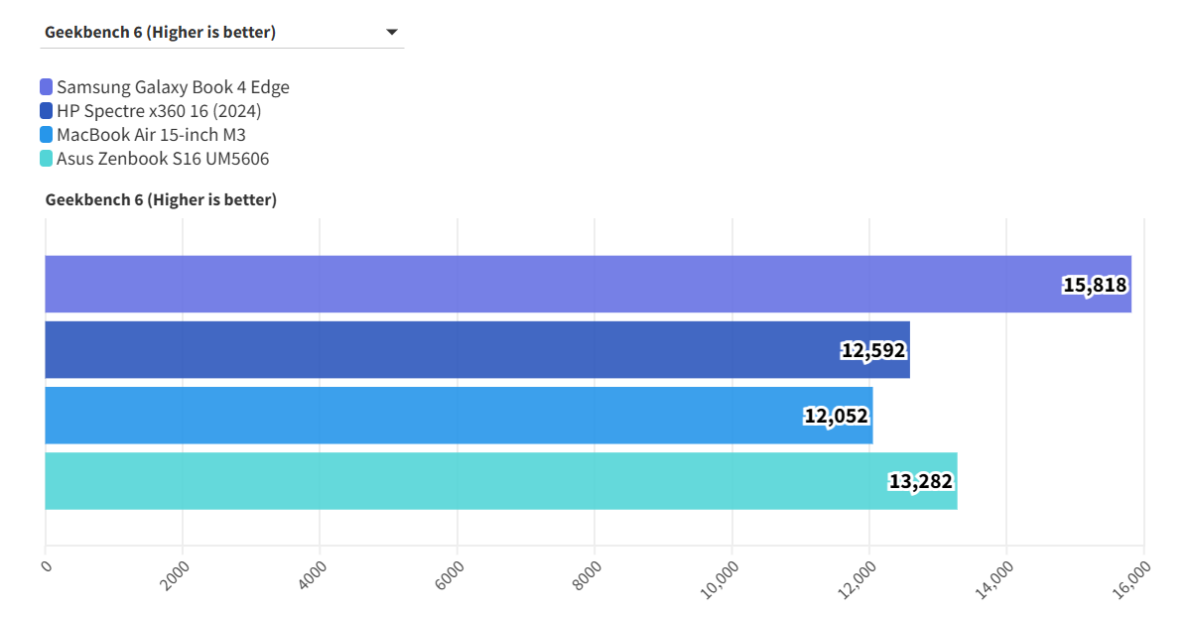Click the 12,592 score label
The height and width of the screenshot is (617, 1189).
click(873, 350)
